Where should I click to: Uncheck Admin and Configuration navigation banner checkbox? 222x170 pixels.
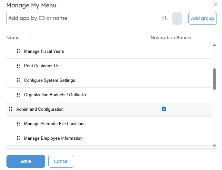tap(164, 109)
